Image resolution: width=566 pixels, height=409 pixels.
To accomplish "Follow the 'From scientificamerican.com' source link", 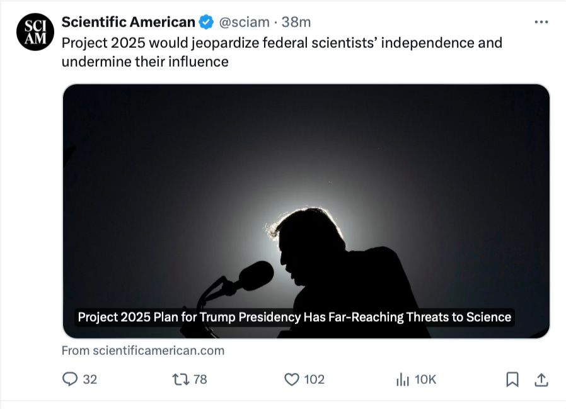I will (143, 350).
